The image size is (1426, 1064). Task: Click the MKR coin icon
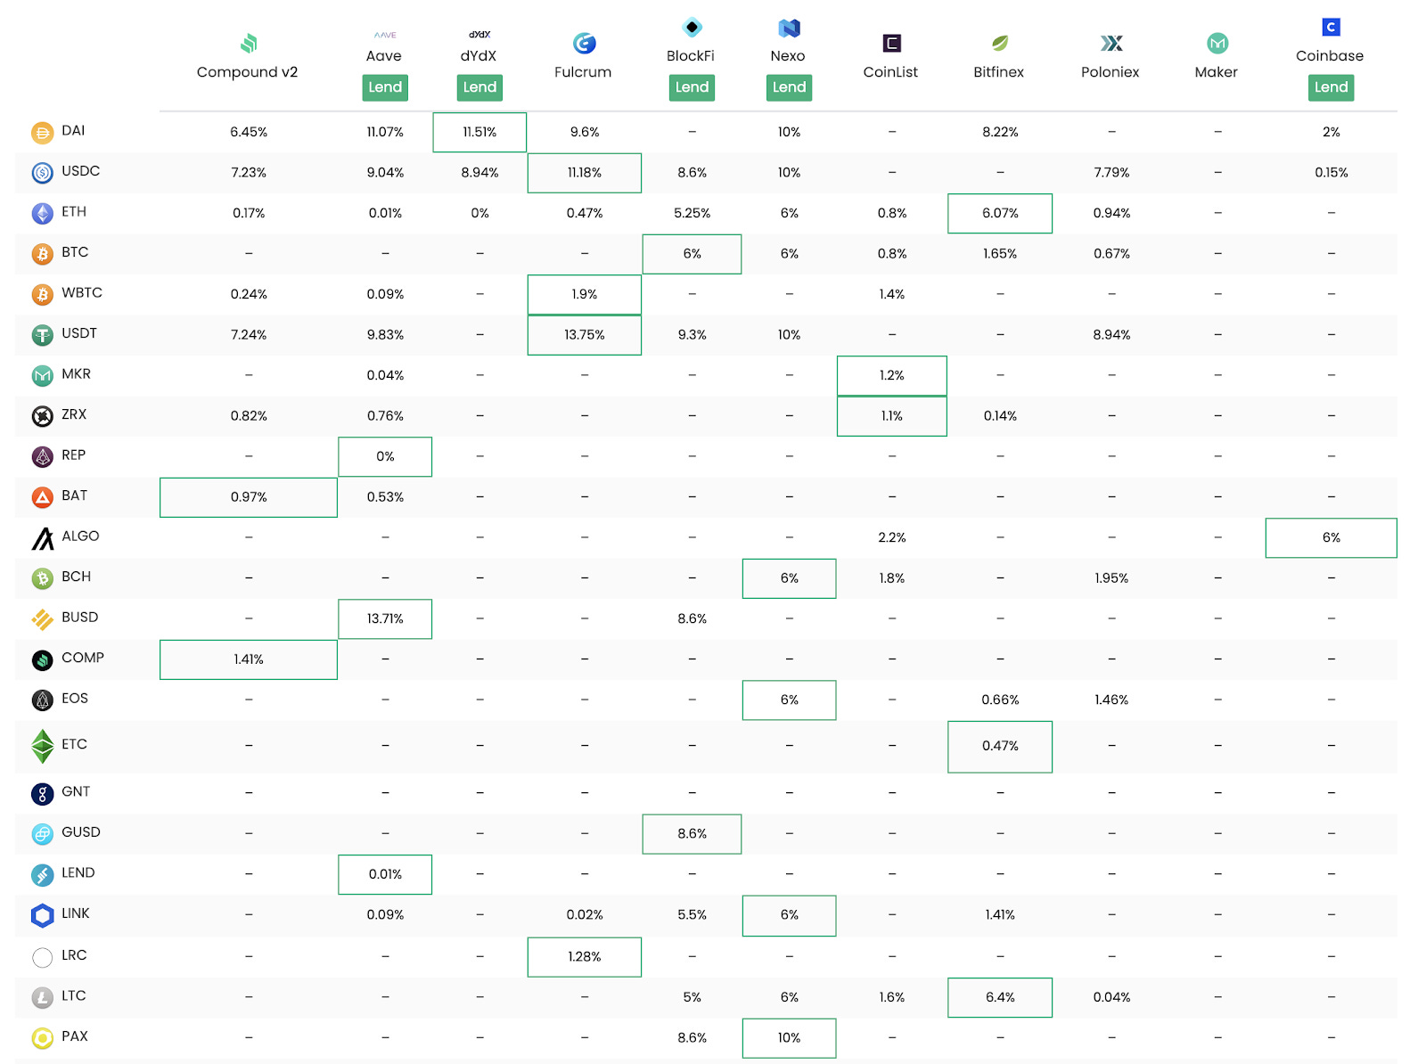[x=43, y=376]
